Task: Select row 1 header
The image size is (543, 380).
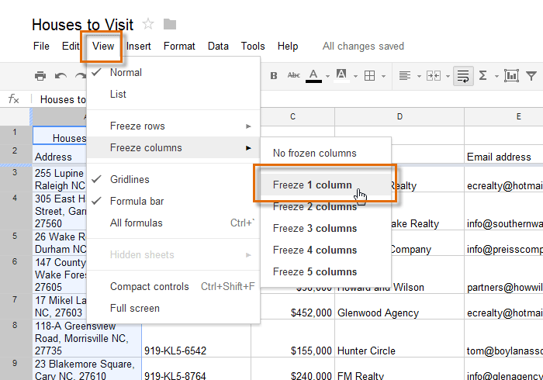Action: [x=15, y=135]
